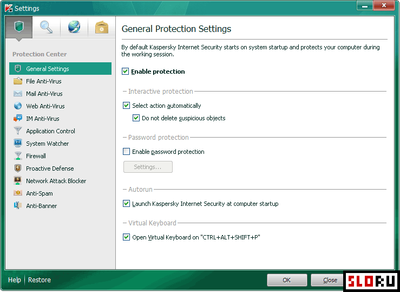Select Web Anti-Virus label
This screenshot has width=400, height=292.
pyautogui.click(x=45, y=106)
